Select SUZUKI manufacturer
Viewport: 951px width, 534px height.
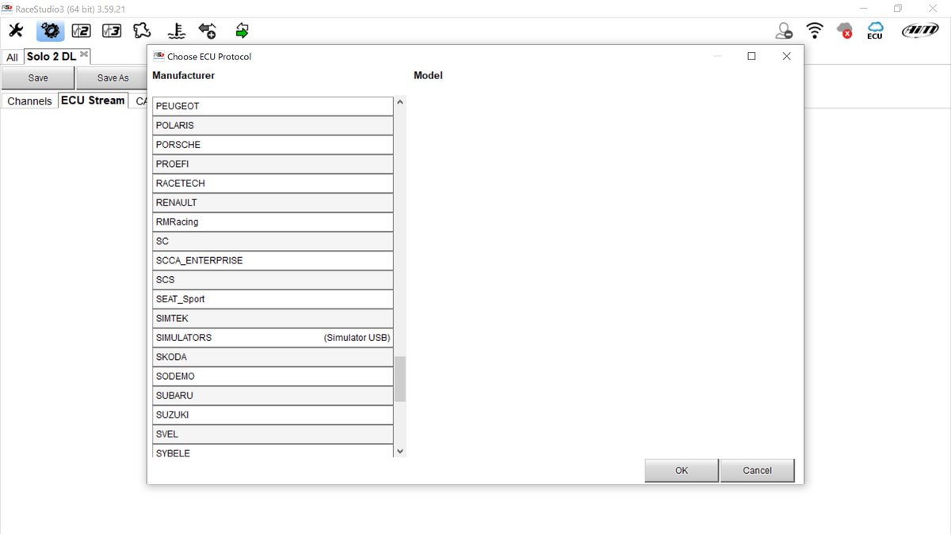(273, 415)
